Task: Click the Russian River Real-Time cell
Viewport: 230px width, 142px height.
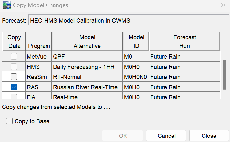Action: tap(87, 87)
